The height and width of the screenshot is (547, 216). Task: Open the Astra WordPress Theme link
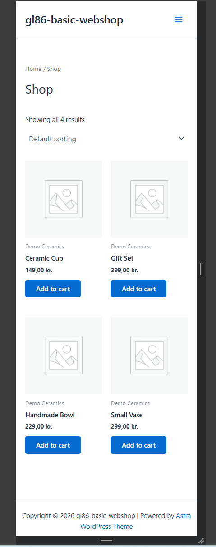pos(136,521)
